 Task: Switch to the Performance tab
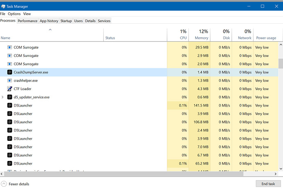coord(27,21)
